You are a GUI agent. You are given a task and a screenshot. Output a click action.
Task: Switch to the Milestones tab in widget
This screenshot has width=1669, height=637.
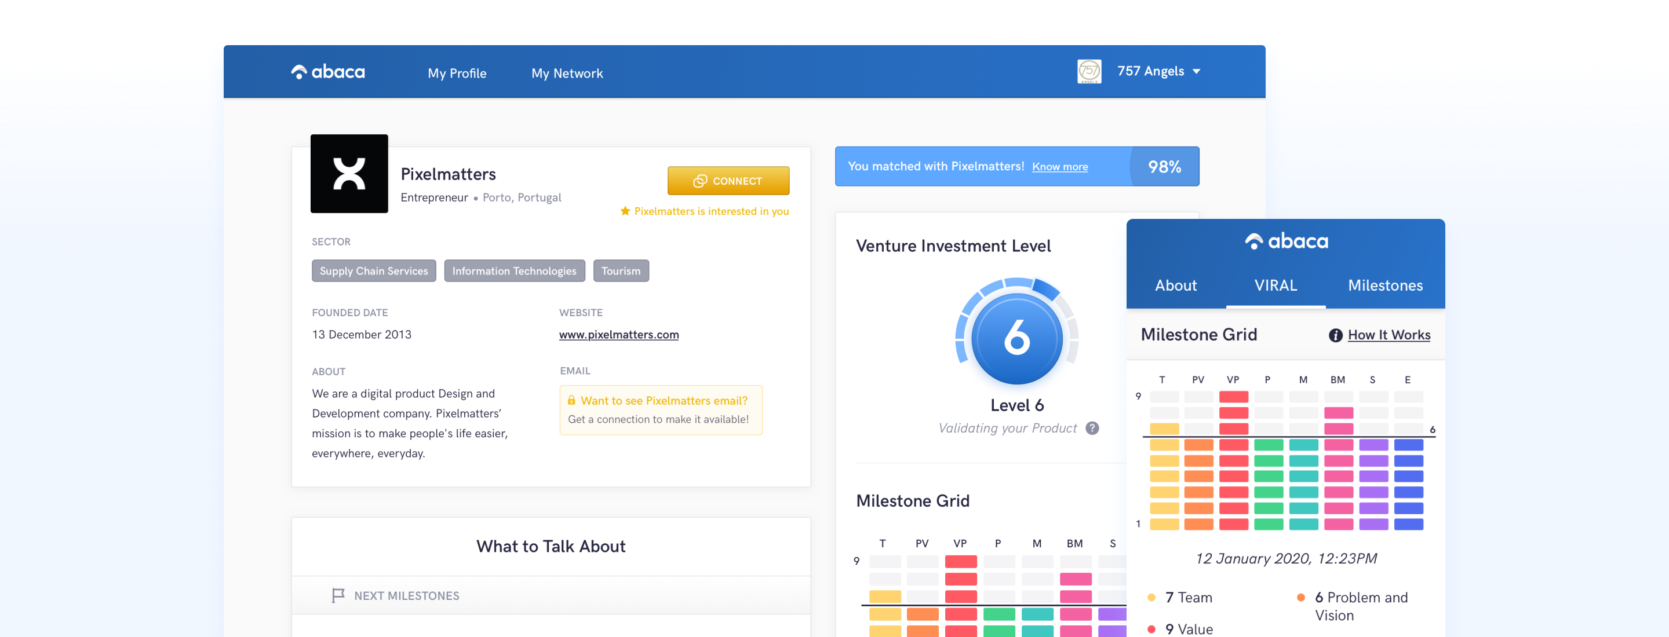[1384, 285]
